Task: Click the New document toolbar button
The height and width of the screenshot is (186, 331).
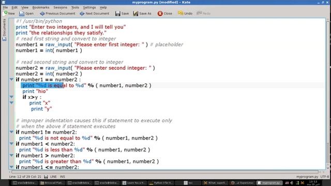Action: pyautogui.click(x=9, y=13)
